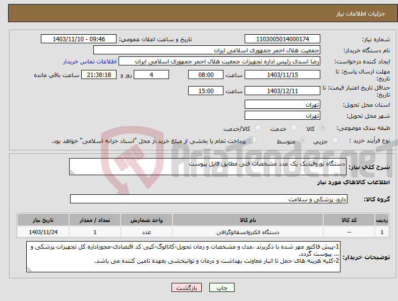The width and height of the screenshot is (398, 301).
Task: Click the quantity cell in the دستگاه الکتروانسفالوگرافی row
Action: (95, 232)
